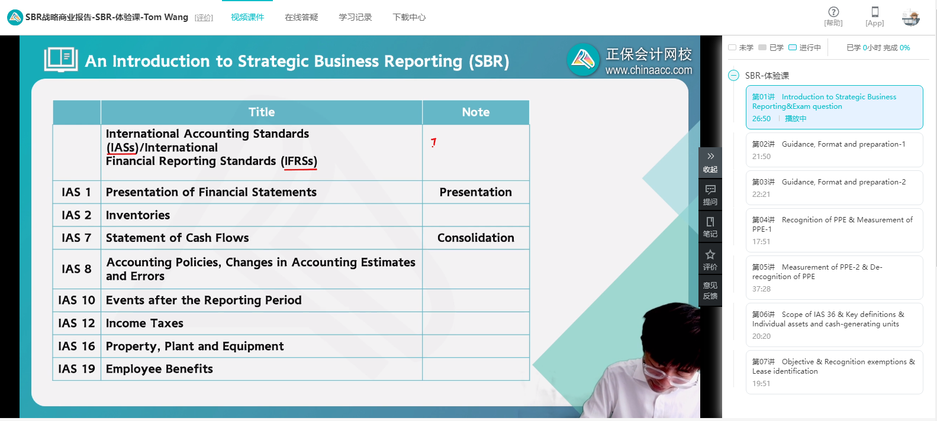Open the 意见反馈 feedback button
The height and width of the screenshot is (421, 937).
(x=710, y=290)
